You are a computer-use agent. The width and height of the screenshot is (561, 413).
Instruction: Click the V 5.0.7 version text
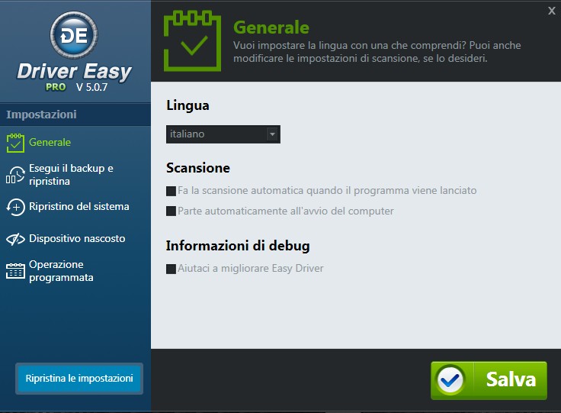(91, 87)
